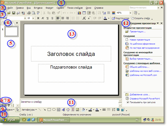Expand the font name dropdown

(x=25, y=18)
